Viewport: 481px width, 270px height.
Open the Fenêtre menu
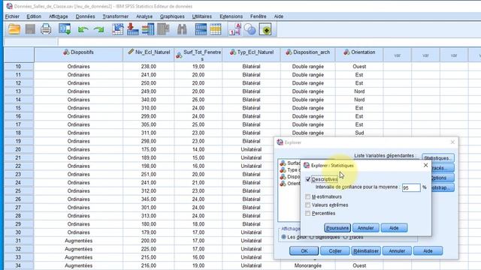pyautogui.click(x=258, y=16)
